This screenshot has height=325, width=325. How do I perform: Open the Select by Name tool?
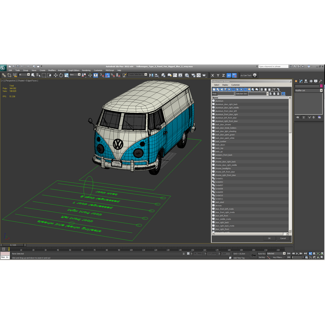coord(38,75)
